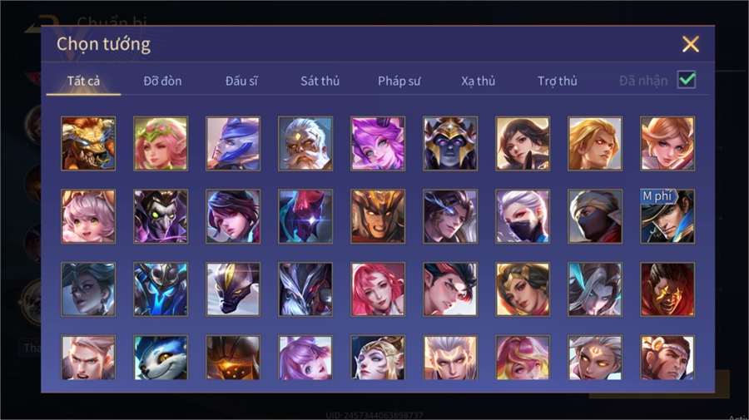Choose the blue wolf hero portrait

point(161,358)
